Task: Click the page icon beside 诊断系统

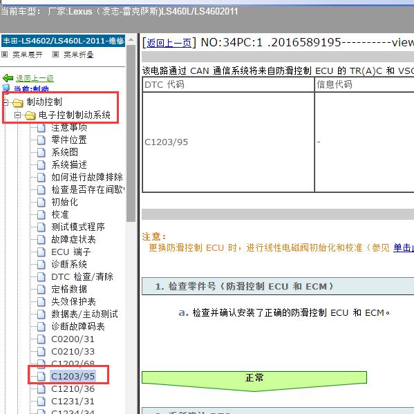Action: [41, 264]
